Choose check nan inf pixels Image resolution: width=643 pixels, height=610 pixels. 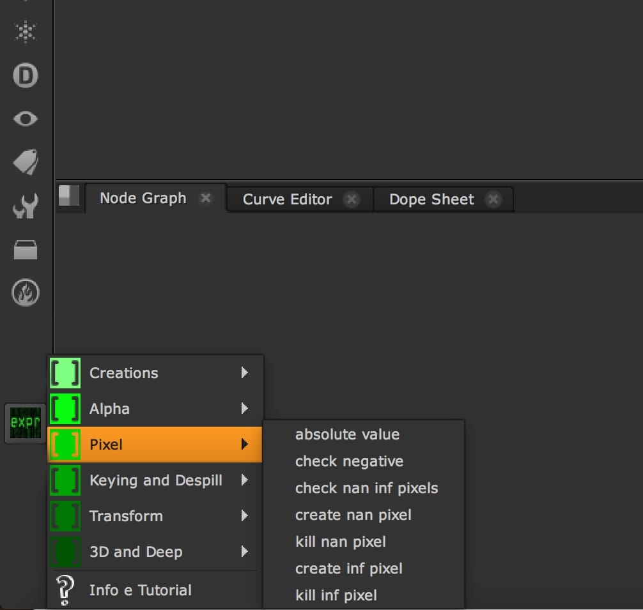click(x=366, y=488)
